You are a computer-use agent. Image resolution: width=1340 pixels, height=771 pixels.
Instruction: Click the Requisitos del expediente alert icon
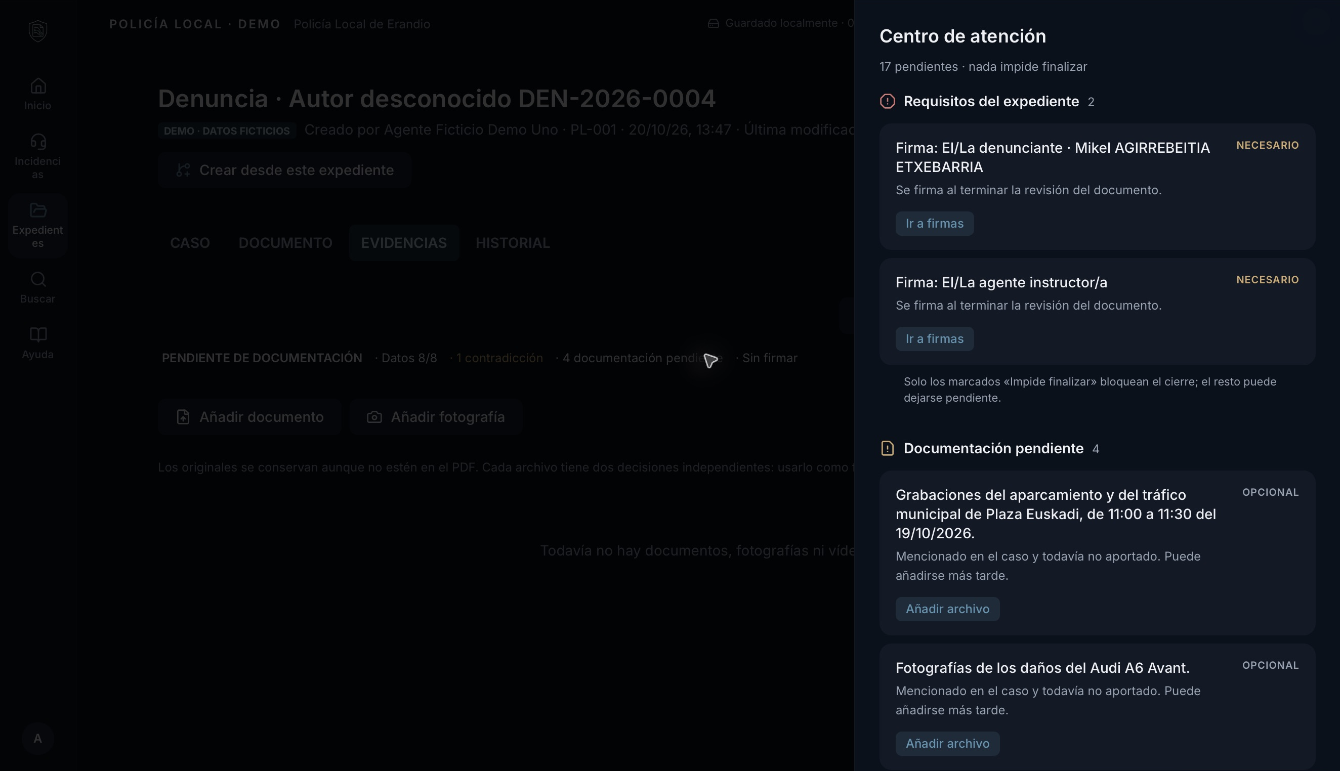point(887,101)
